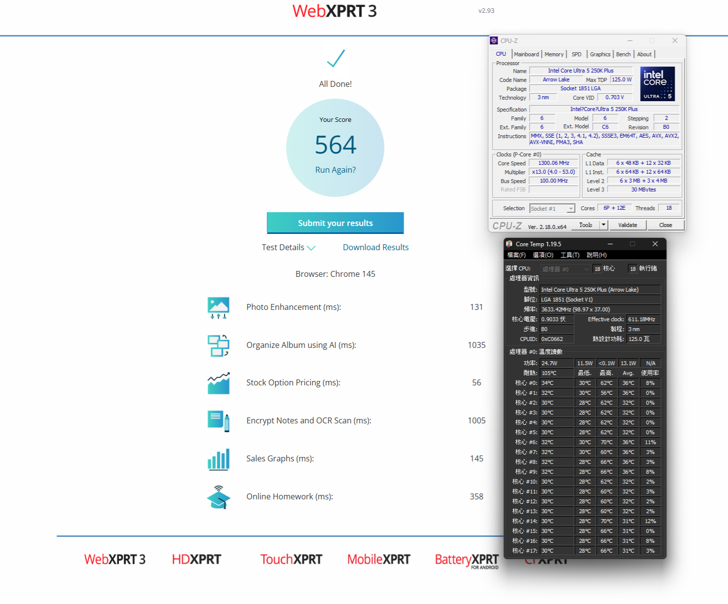Click the CPU-Z title bar app icon
728x604 pixels.
pos(494,40)
